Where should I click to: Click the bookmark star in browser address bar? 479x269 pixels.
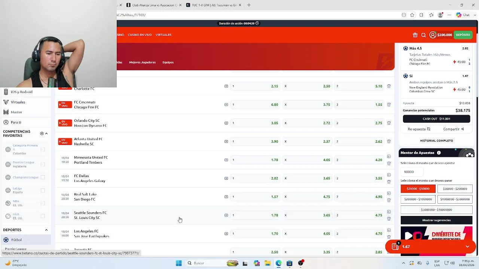(412, 15)
